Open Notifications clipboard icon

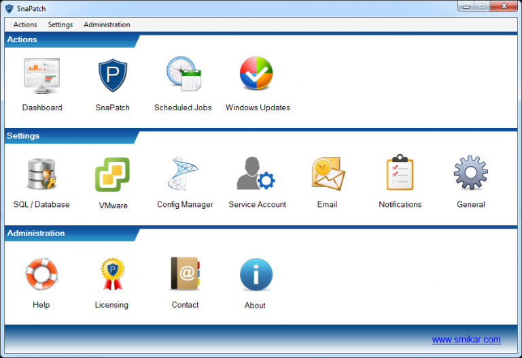[x=400, y=172]
